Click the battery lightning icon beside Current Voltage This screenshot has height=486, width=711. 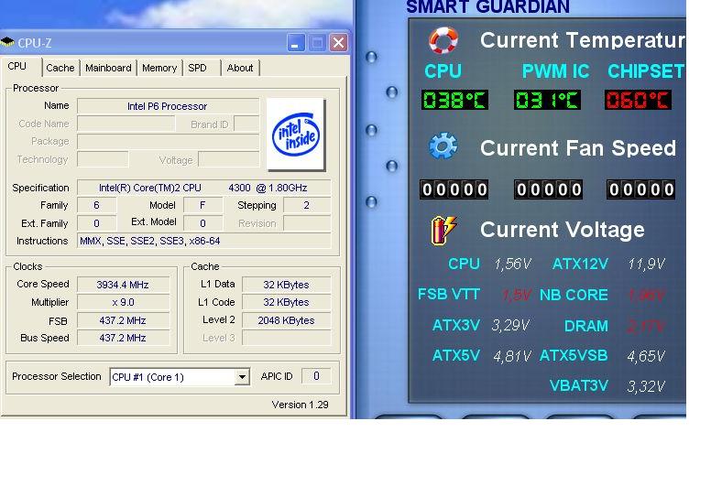[443, 230]
